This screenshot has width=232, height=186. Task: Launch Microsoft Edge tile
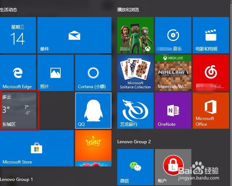18,73
